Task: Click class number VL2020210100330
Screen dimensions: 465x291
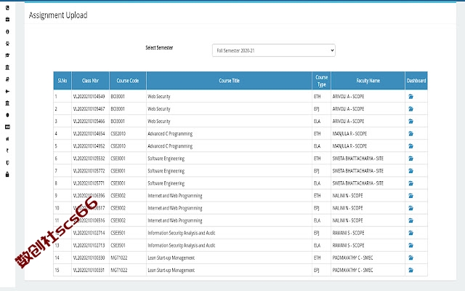Action: coord(89,258)
